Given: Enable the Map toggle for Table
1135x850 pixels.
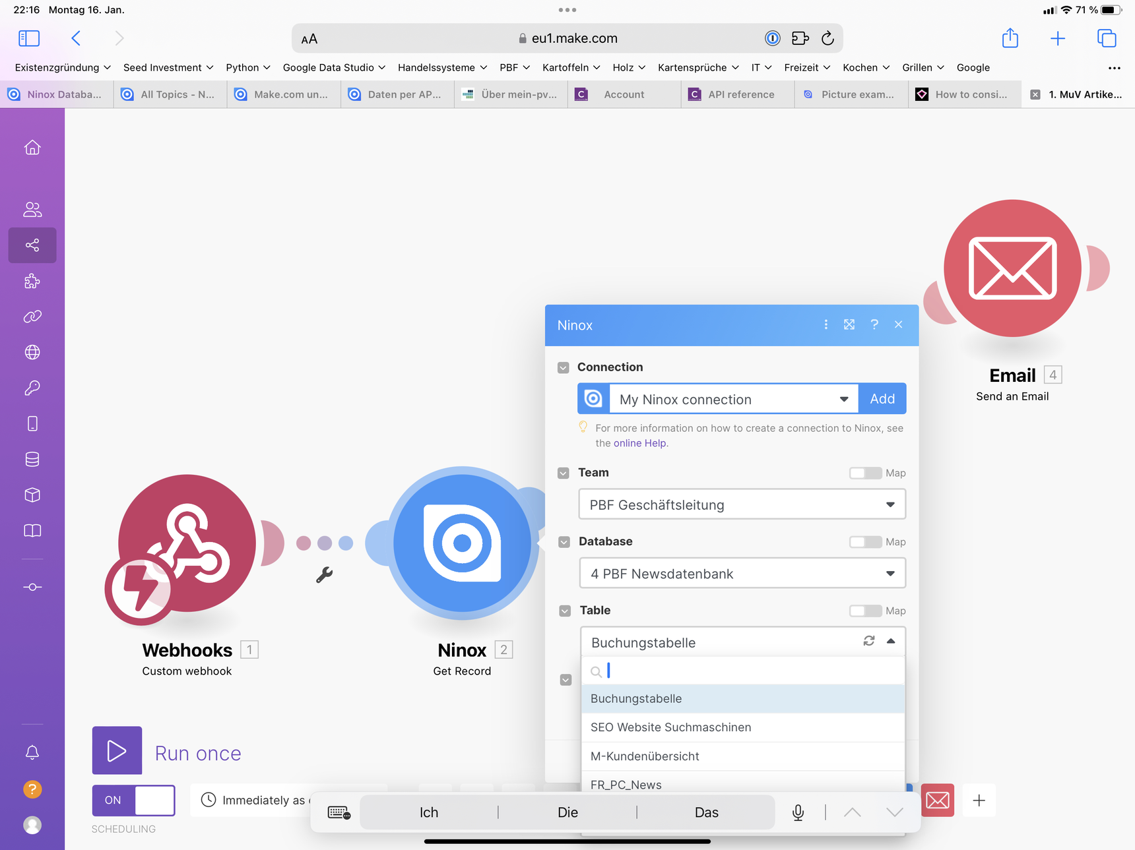Looking at the screenshot, I should tap(866, 611).
